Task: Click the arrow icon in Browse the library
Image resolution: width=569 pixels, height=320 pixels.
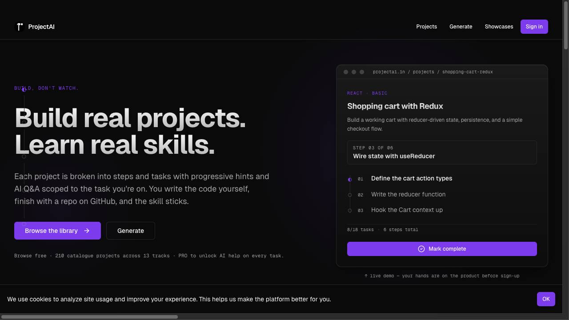Action: pos(87,231)
